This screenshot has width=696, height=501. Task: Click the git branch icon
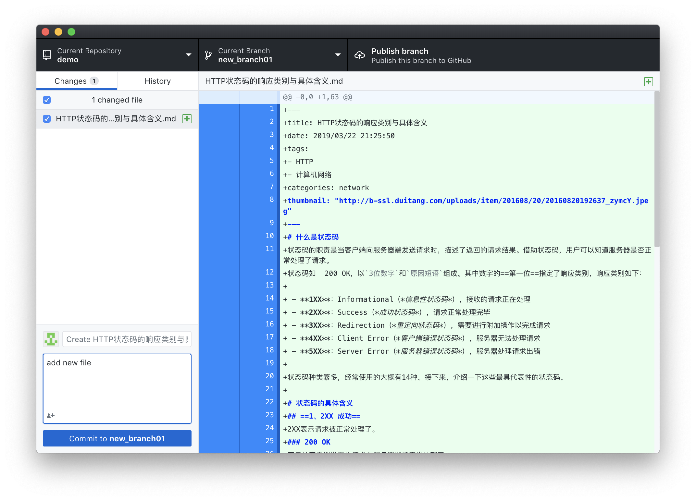click(208, 55)
